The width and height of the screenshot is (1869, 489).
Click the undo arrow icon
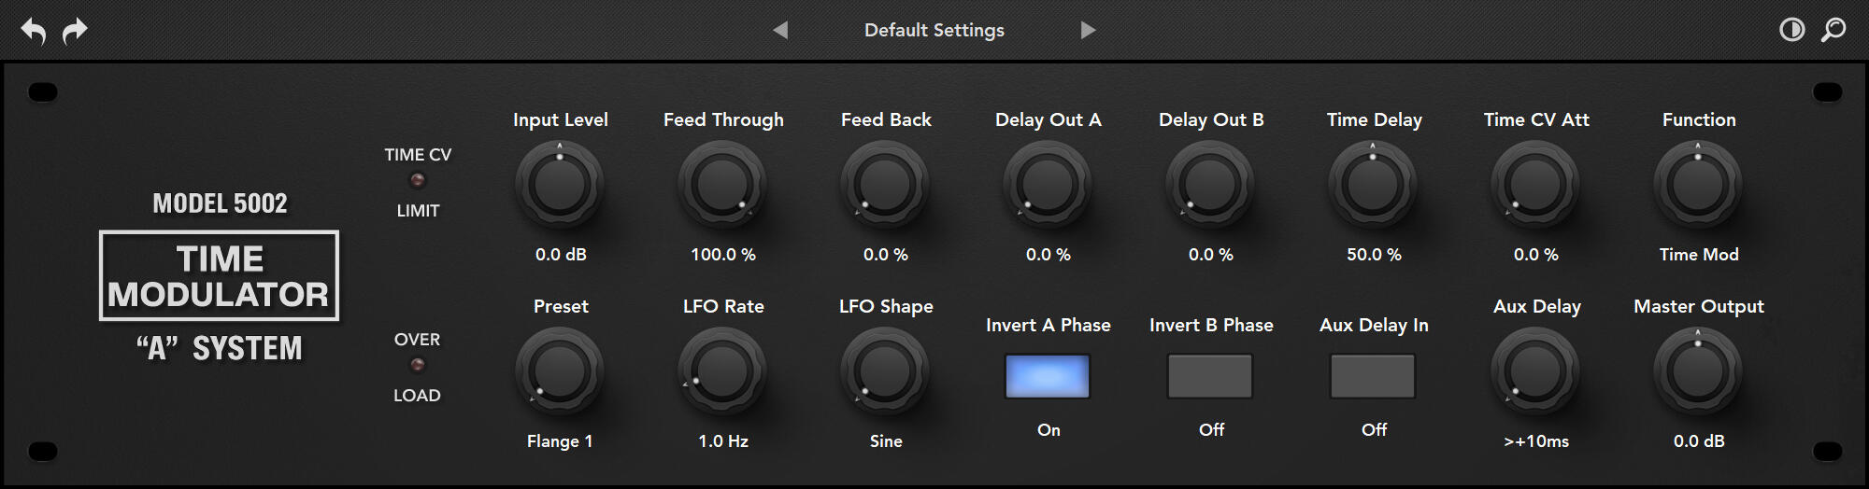[x=34, y=31]
